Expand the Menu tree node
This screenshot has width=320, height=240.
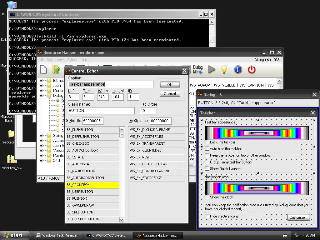[x=41, y=90]
